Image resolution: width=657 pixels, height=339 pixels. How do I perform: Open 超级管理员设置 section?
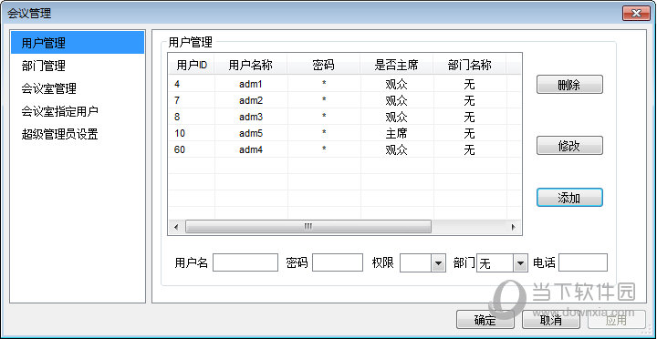click(78, 134)
